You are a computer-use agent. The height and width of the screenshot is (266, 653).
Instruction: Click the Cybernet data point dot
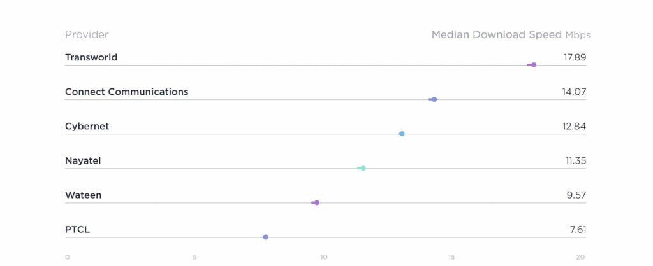[402, 134]
